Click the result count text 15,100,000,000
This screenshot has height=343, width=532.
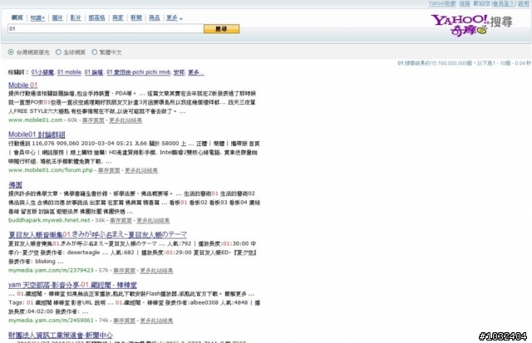(x=449, y=63)
